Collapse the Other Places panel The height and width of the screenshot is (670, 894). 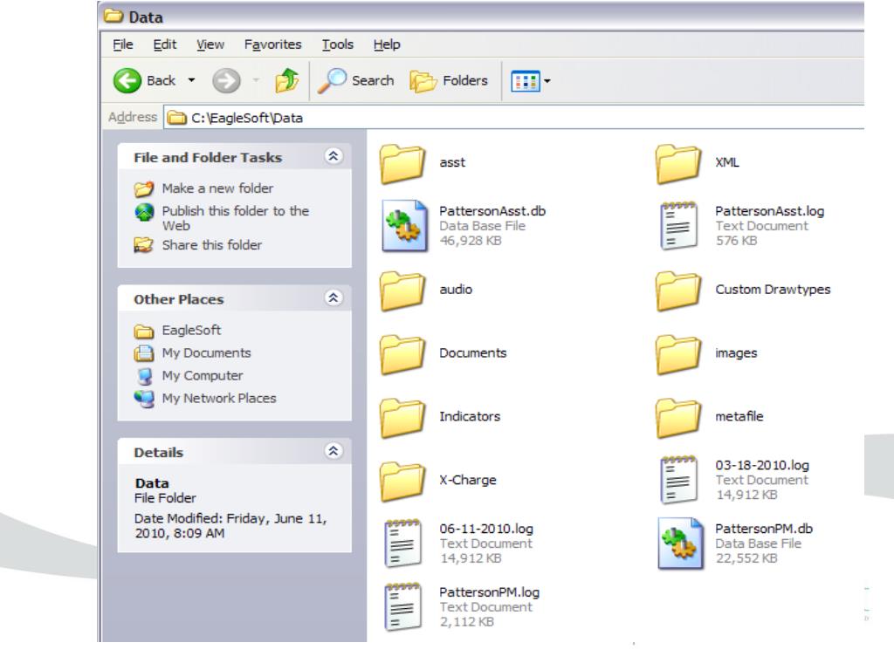coord(334,297)
